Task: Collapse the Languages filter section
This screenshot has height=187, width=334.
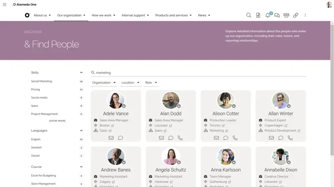Action: point(81,130)
